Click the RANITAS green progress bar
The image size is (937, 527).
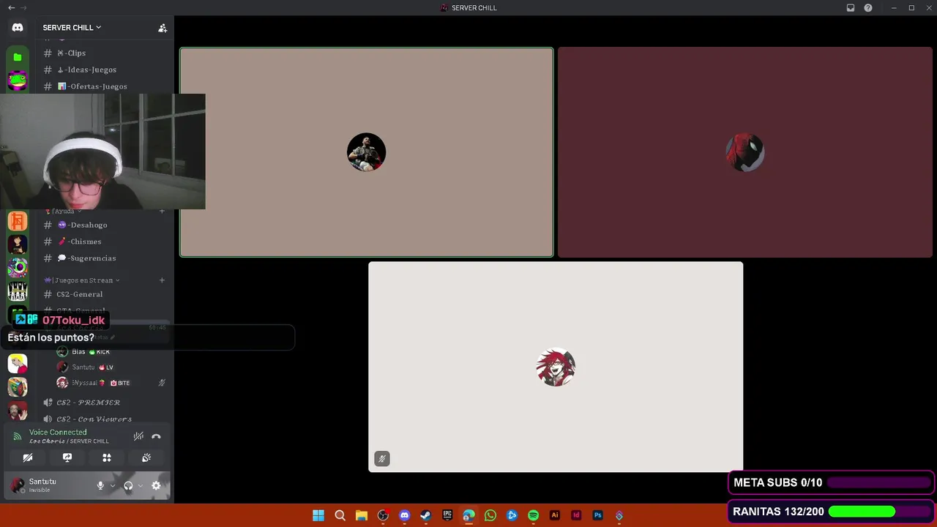pos(878,512)
